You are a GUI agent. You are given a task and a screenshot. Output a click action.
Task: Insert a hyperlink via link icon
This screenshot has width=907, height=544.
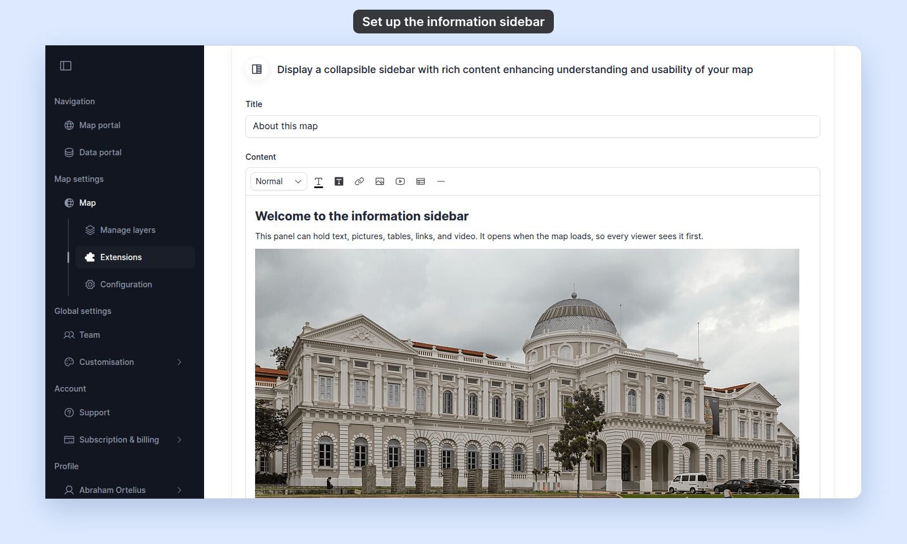click(x=359, y=181)
